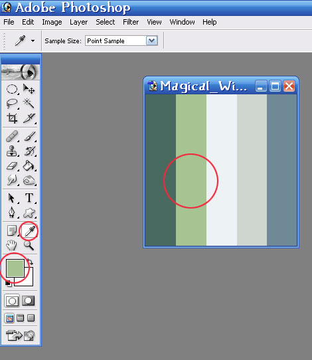
Task: Select the Lasso tool
Action: click(x=12, y=104)
